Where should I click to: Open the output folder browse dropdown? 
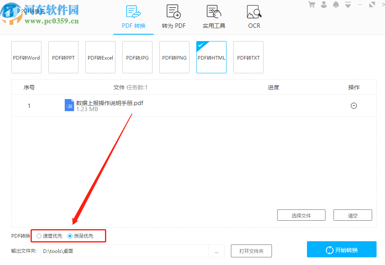(x=217, y=251)
